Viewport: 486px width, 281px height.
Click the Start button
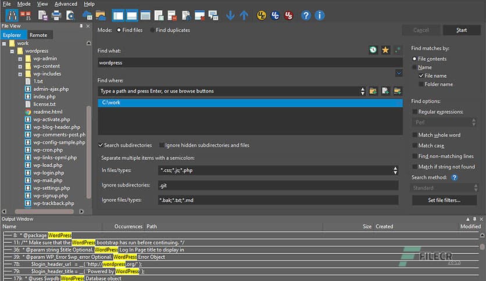(462, 30)
